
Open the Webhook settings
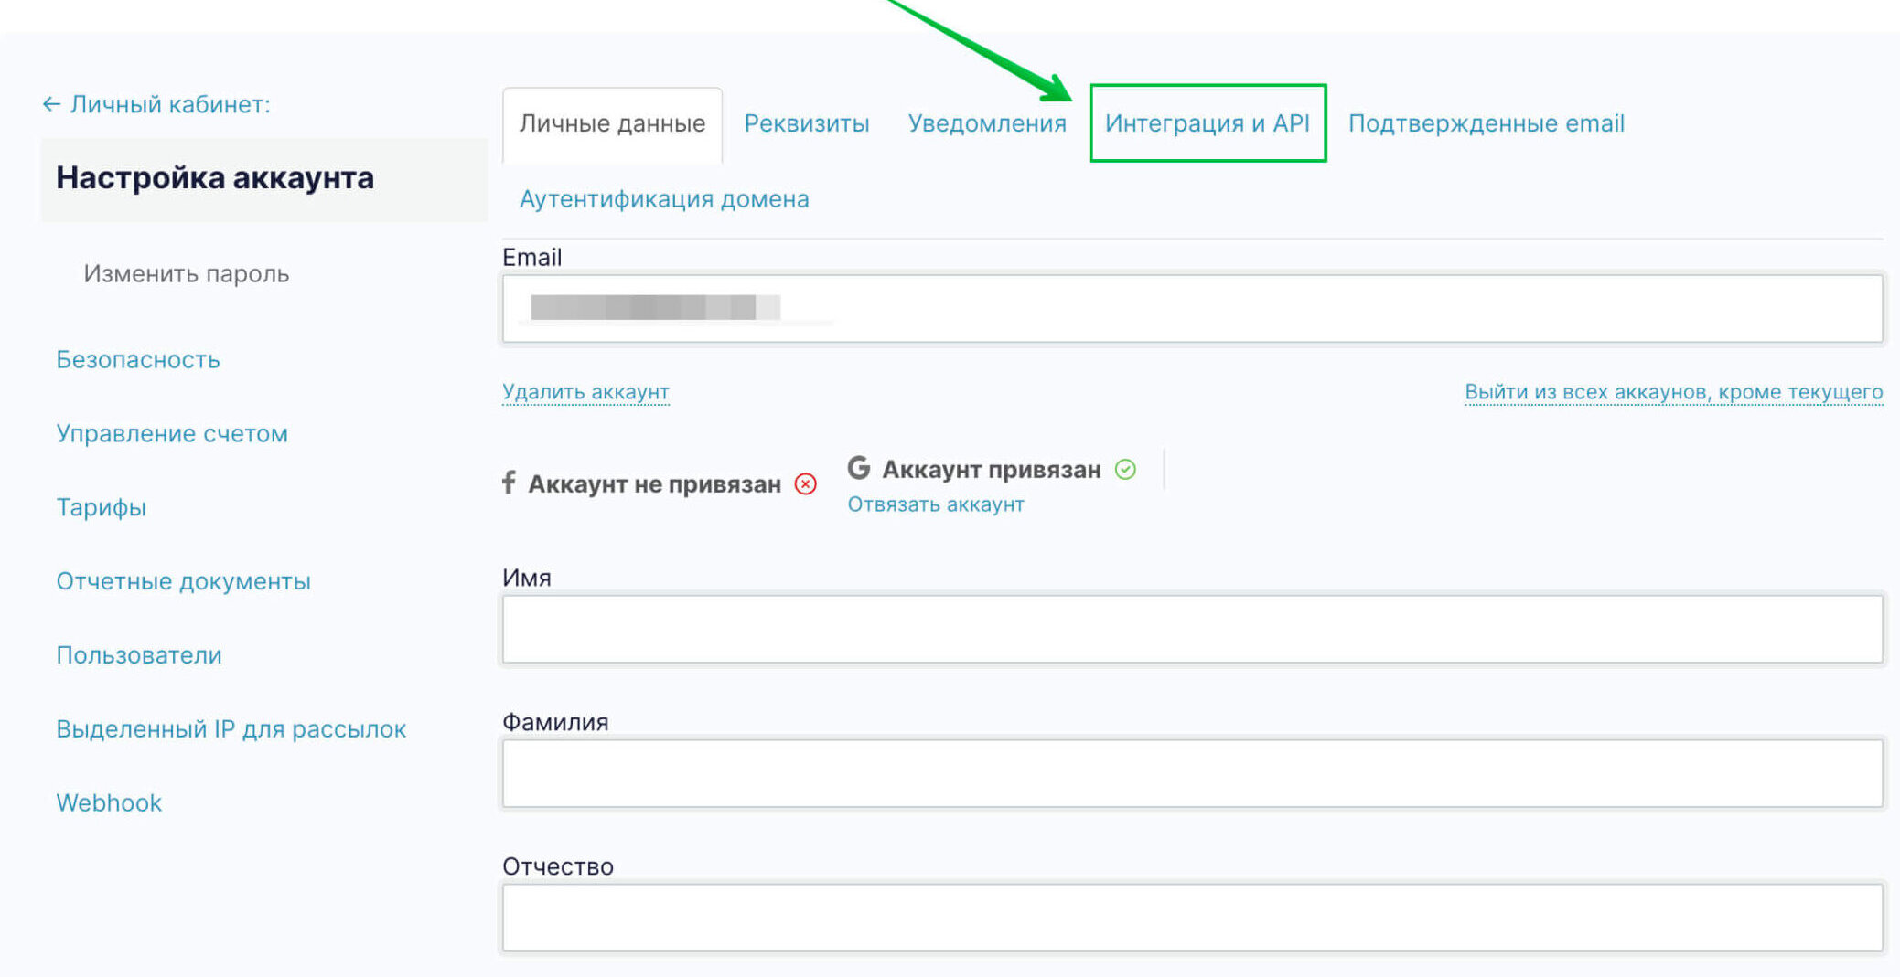point(109,803)
